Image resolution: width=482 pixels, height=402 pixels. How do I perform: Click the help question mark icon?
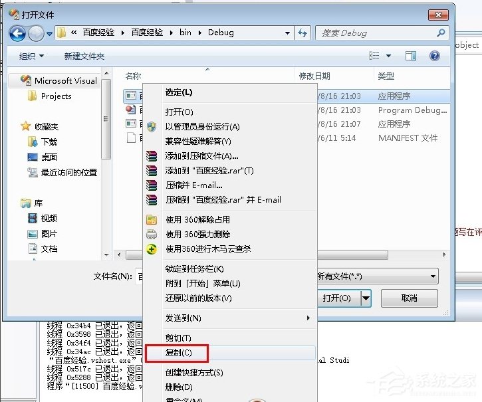point(435,56)
